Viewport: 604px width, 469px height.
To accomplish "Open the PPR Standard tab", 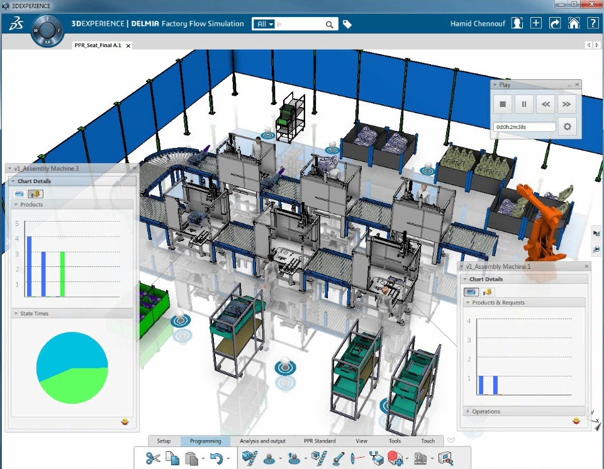I will coord(320,441).
